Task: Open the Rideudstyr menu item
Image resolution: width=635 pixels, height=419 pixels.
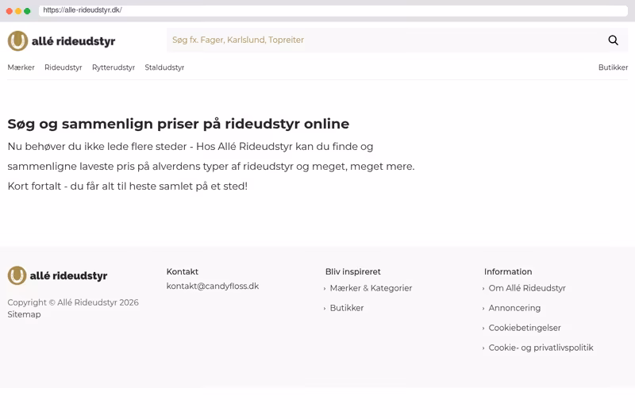Action: coord(63,67)
